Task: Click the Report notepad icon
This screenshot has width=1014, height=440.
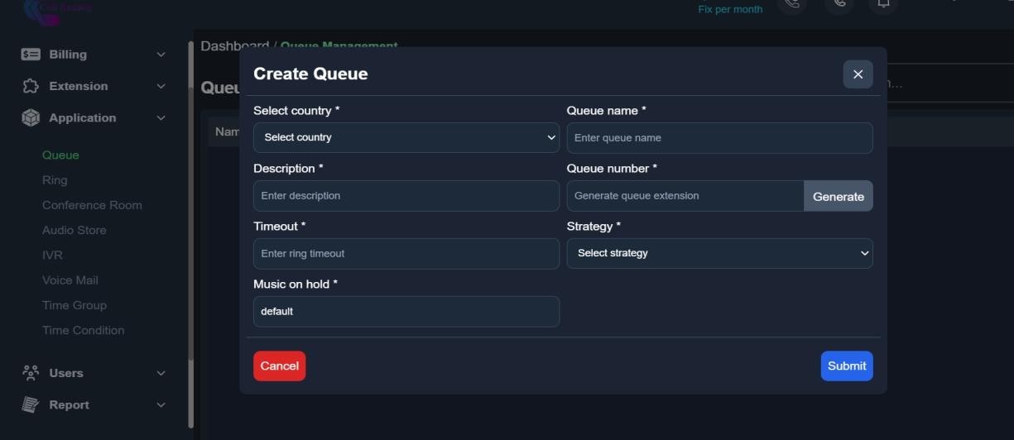Action: point(31,405)
